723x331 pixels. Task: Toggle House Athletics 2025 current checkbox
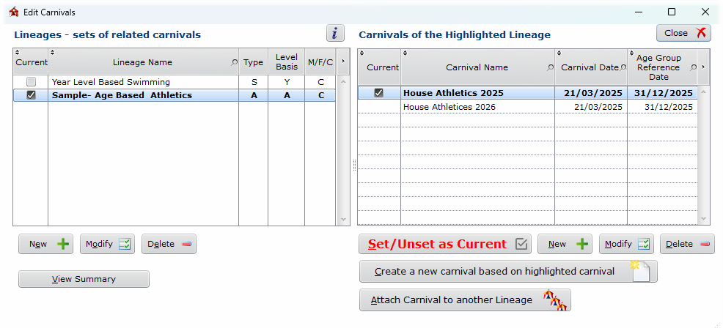click(x=378, y=93)
